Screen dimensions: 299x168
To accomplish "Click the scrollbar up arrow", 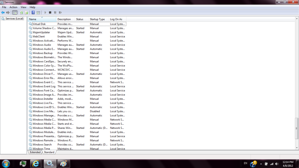I will pos(297,19).
